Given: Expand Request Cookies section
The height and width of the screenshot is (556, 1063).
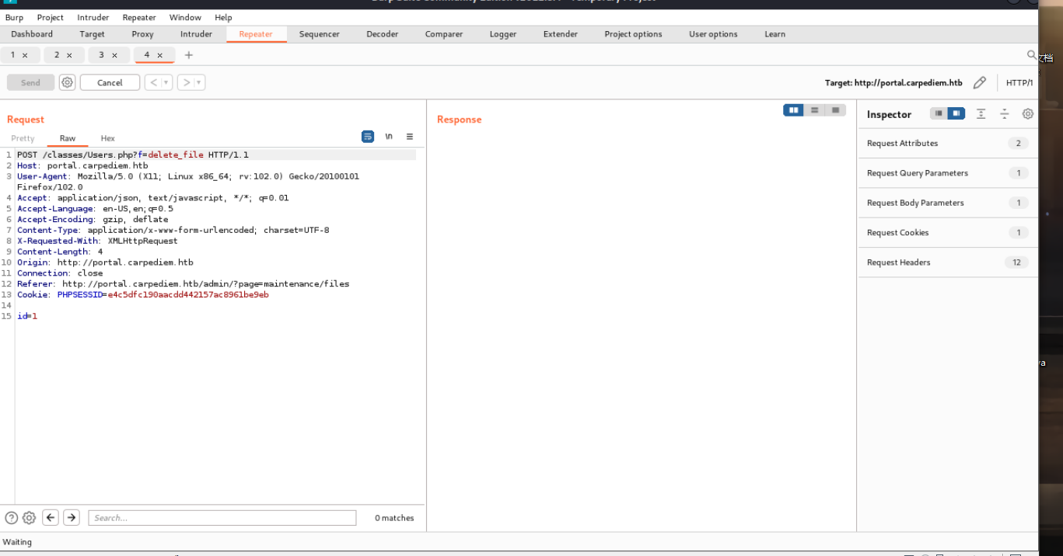Looking at the screenshot, I should [x=947, y=232].
